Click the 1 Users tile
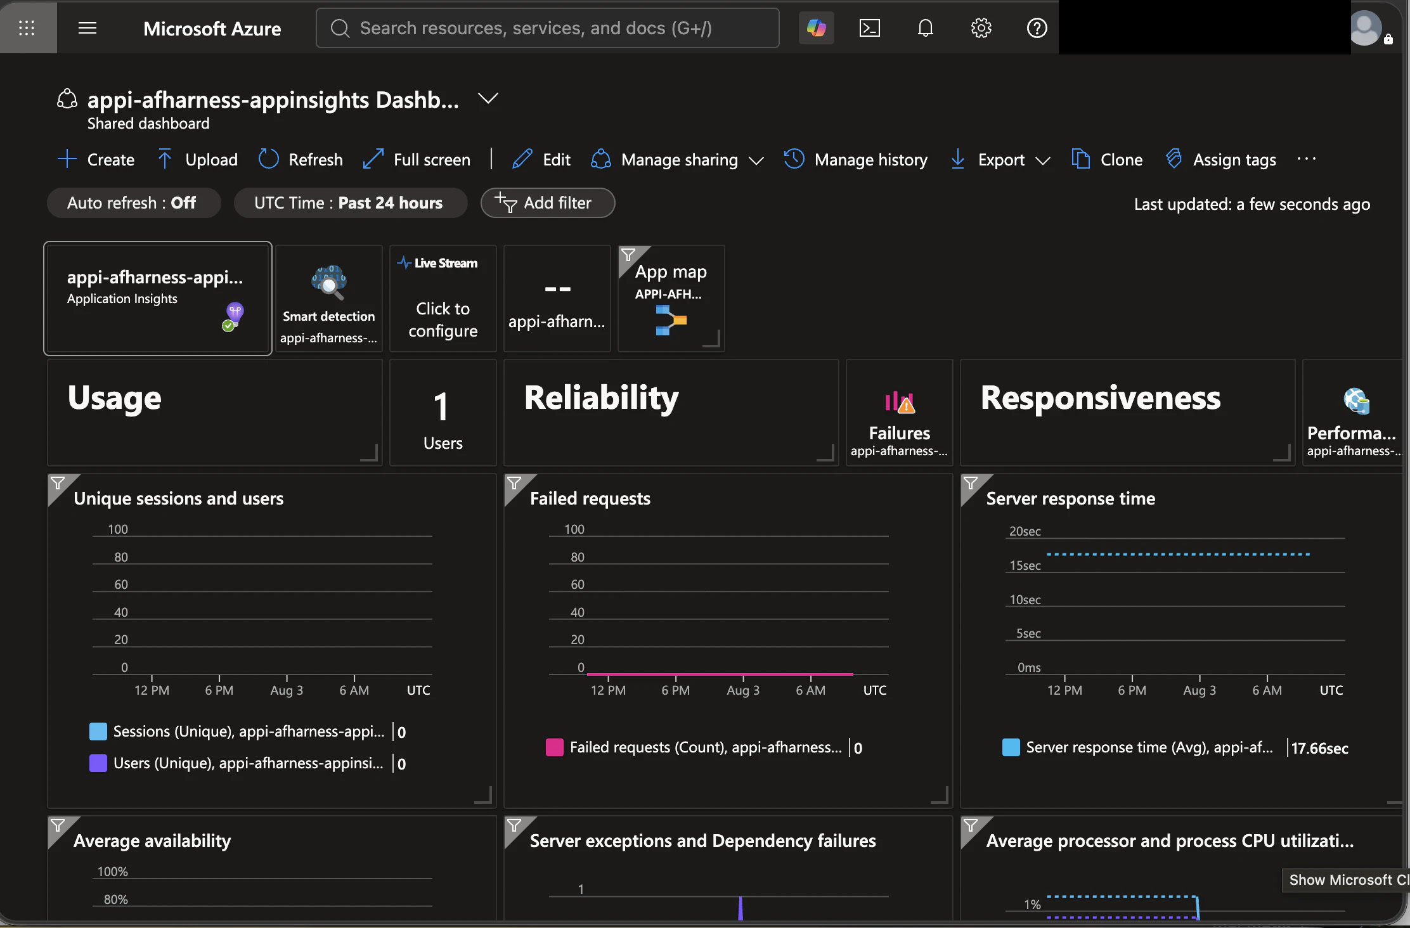Image resolution: width=1410 pixels, height=928 pixels. click(443, 413)
